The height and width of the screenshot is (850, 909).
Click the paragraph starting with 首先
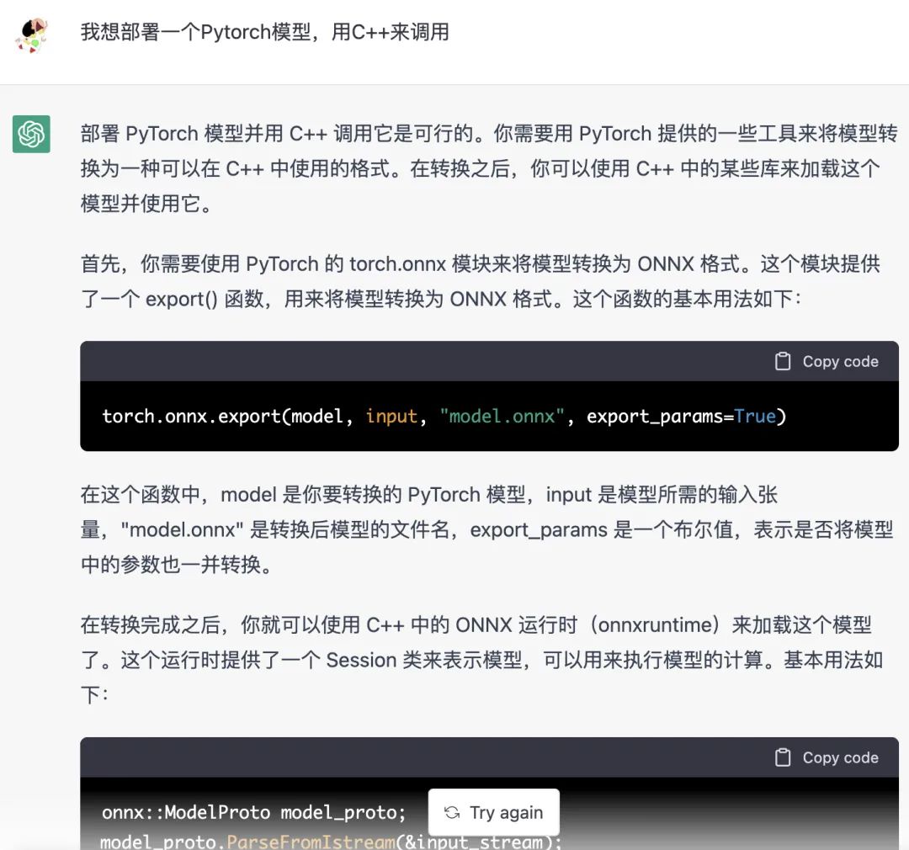(x=480, y=281)
